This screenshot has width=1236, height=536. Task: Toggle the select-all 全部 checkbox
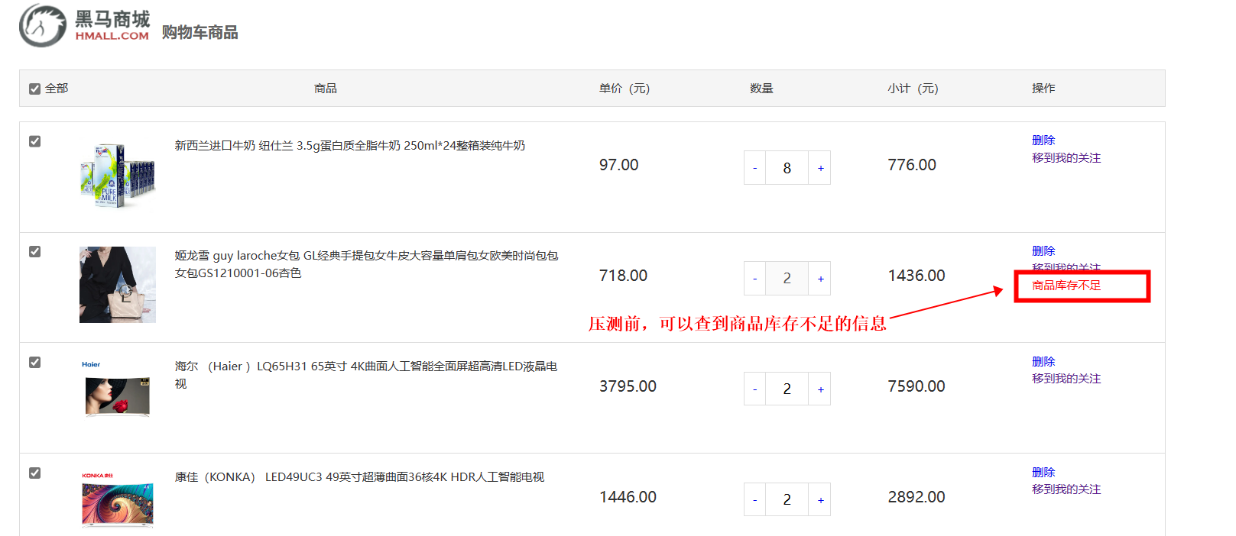[x=34, y=89]
